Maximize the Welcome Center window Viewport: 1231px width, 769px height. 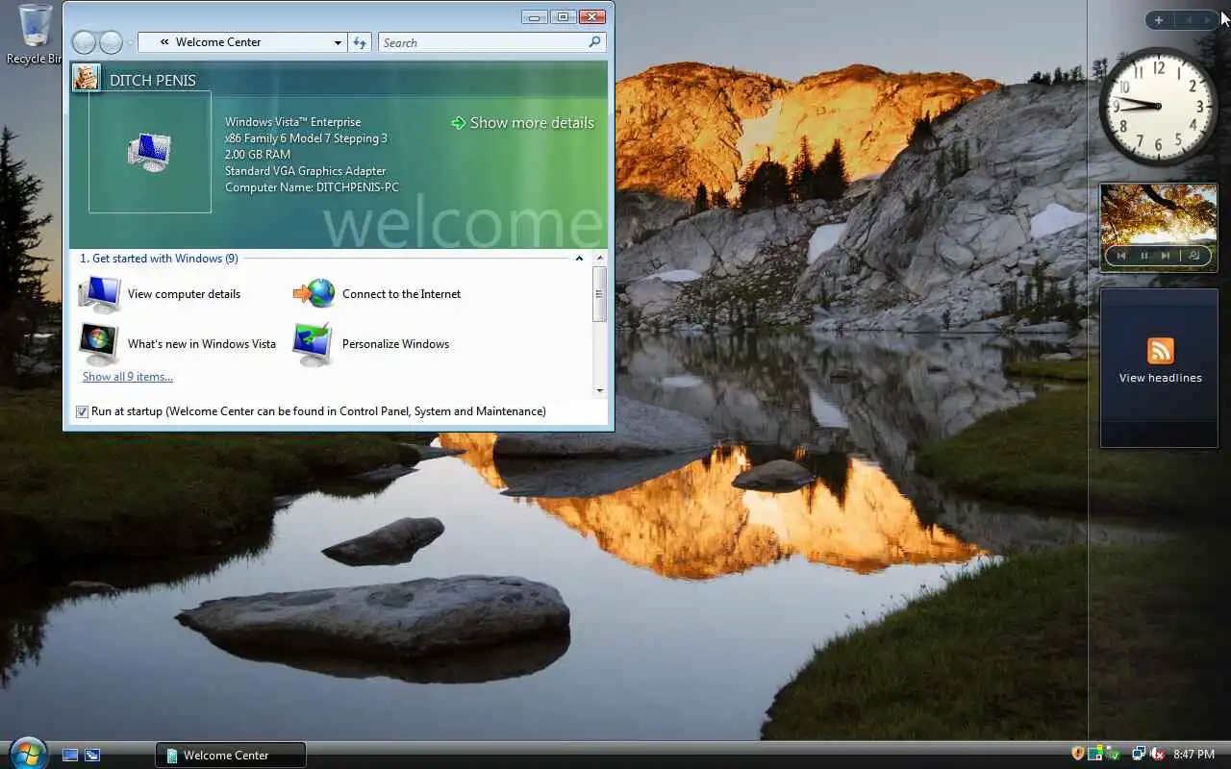tap(564, 16)
